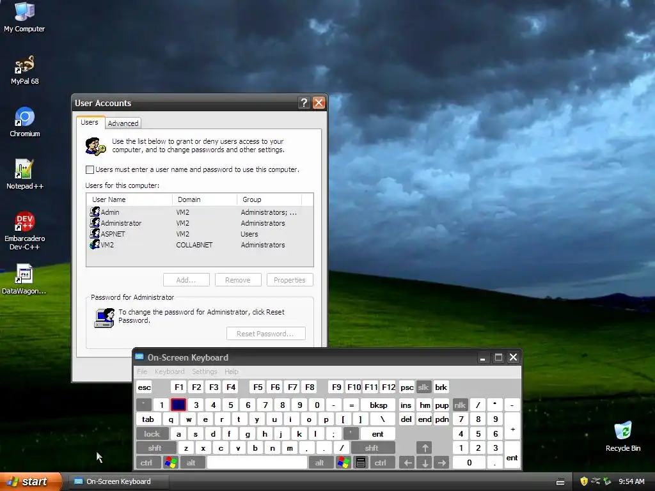Switch to the Advanced tab

[x=123, y=123]
